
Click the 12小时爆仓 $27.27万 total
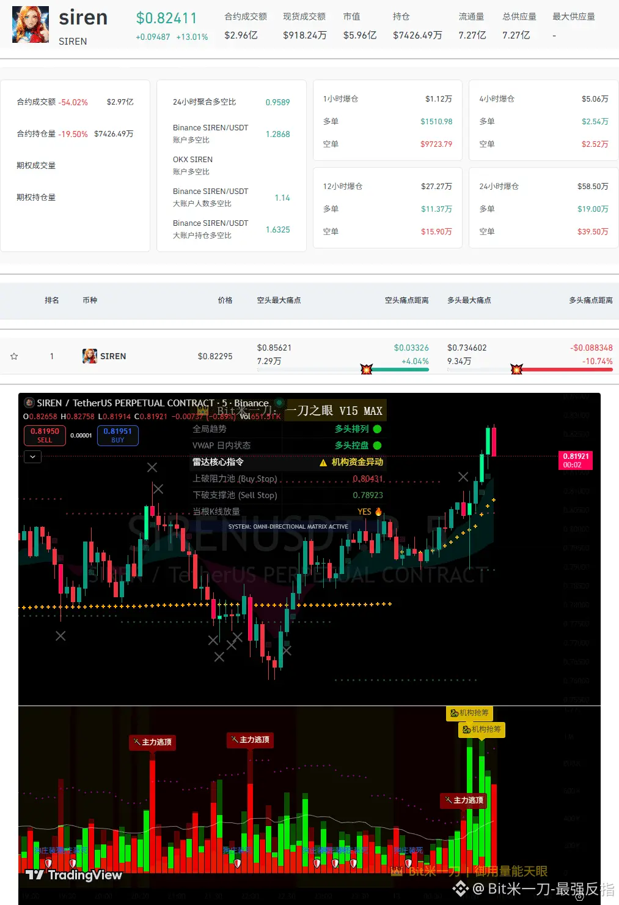[x=436, y=186]
